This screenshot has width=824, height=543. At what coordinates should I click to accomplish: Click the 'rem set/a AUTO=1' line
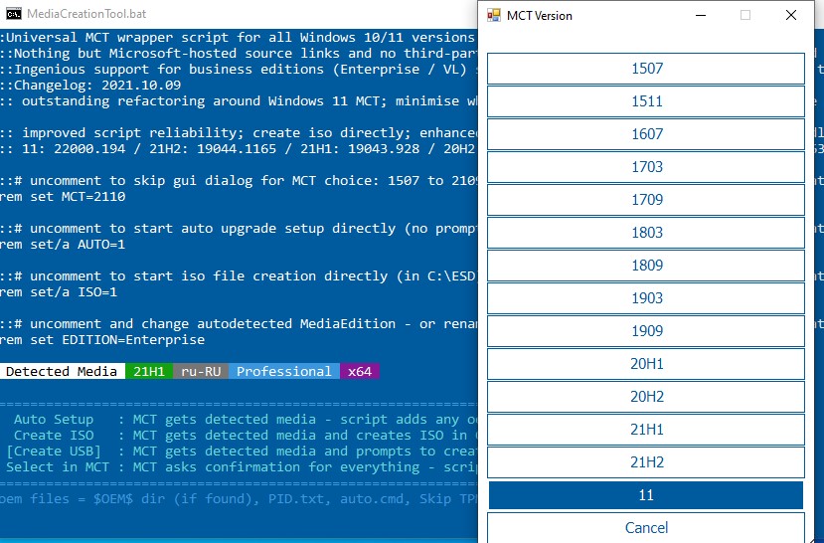(x=63, y=245)
